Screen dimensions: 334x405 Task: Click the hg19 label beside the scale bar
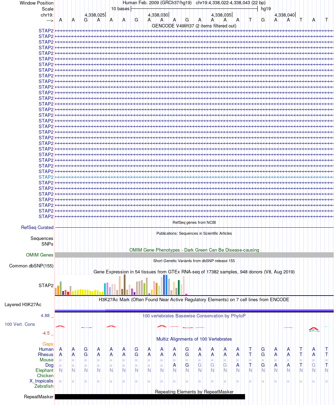click(x=265, y=9)
